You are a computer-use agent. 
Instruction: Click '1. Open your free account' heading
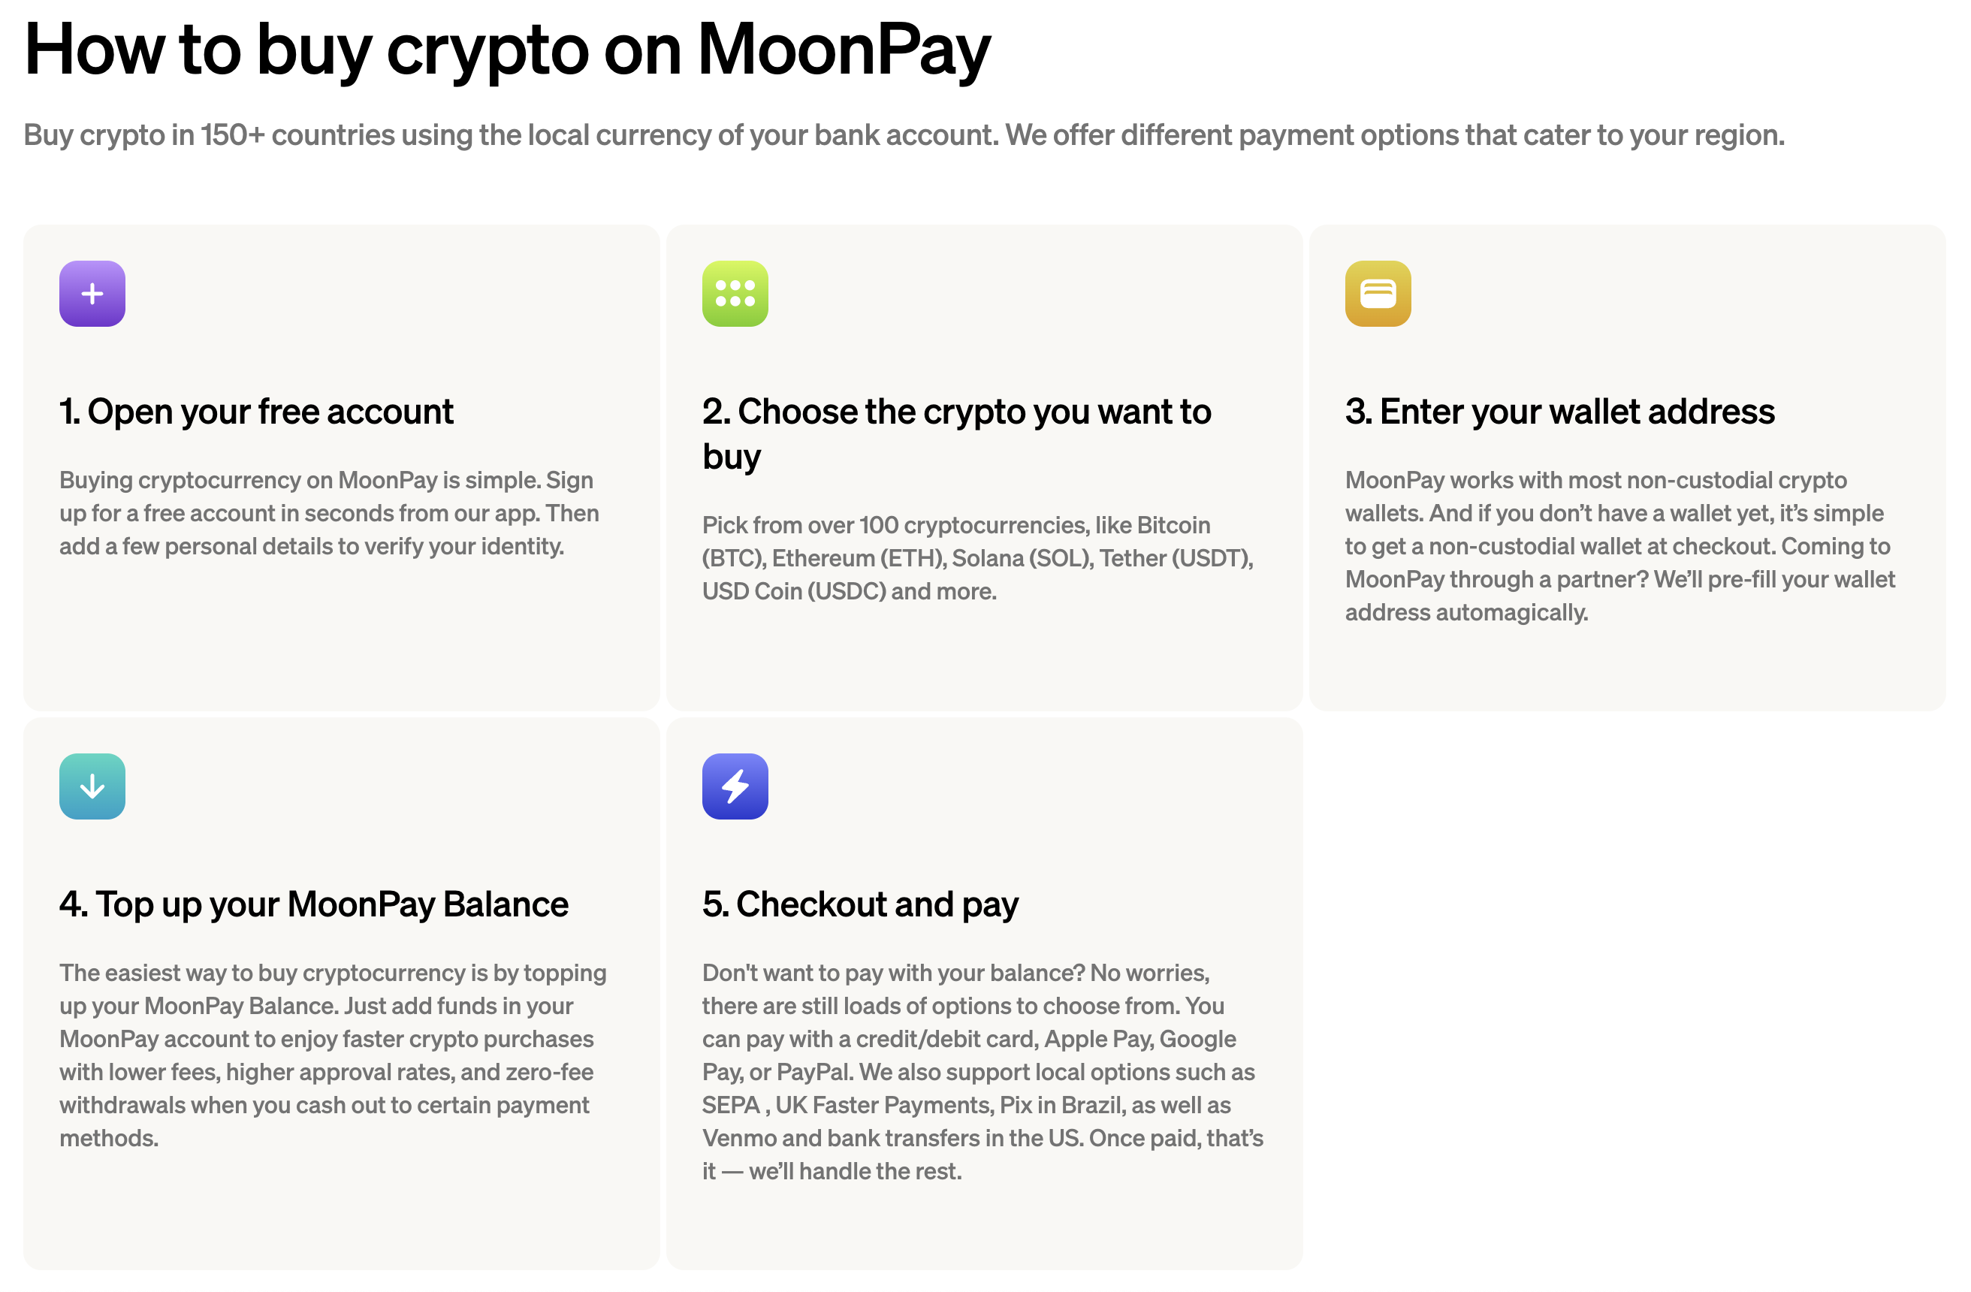tap(256, 412)
